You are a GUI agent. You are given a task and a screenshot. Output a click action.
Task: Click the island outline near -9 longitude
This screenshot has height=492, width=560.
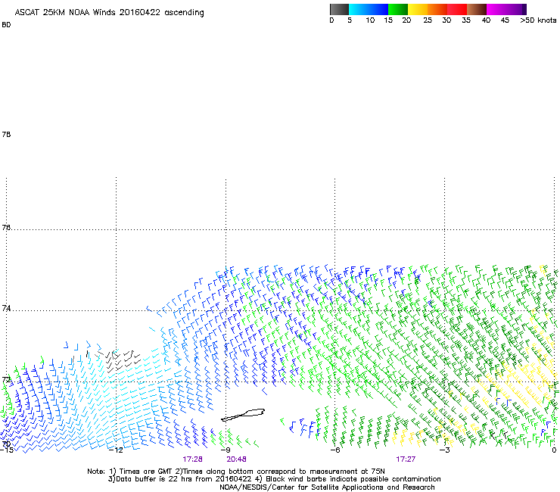point(243,415)
